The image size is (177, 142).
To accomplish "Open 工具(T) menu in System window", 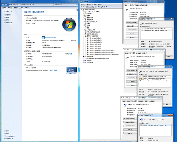I will (x=21, y=8).
